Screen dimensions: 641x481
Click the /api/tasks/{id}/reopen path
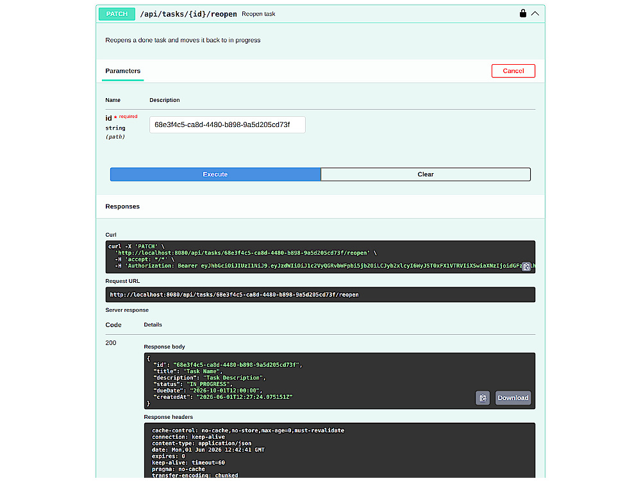[188, 14]
